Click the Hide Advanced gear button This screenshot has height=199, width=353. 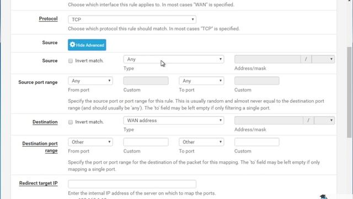pyautogui.click(x=87, y=45)
